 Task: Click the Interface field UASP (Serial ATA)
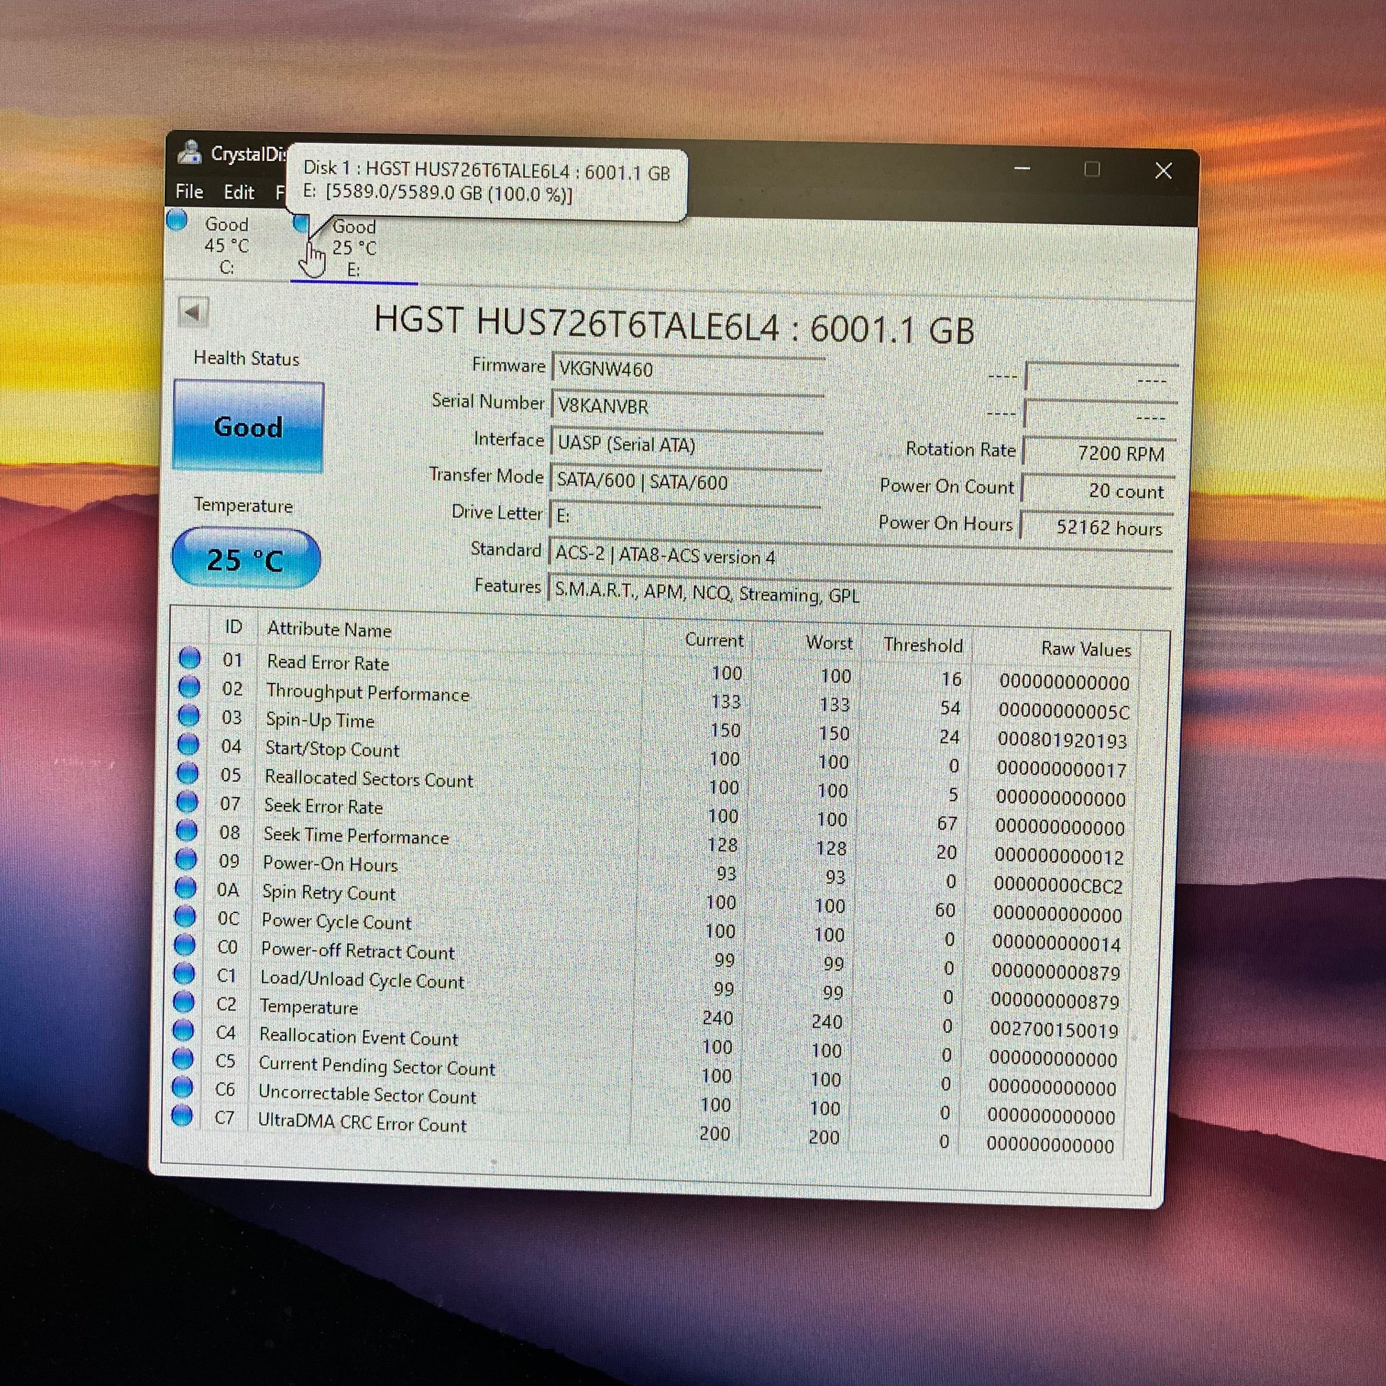686,444
